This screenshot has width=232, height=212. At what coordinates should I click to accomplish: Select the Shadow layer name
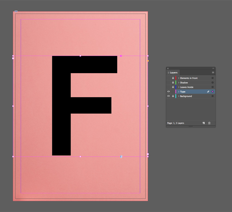click(x=184, y=82)
